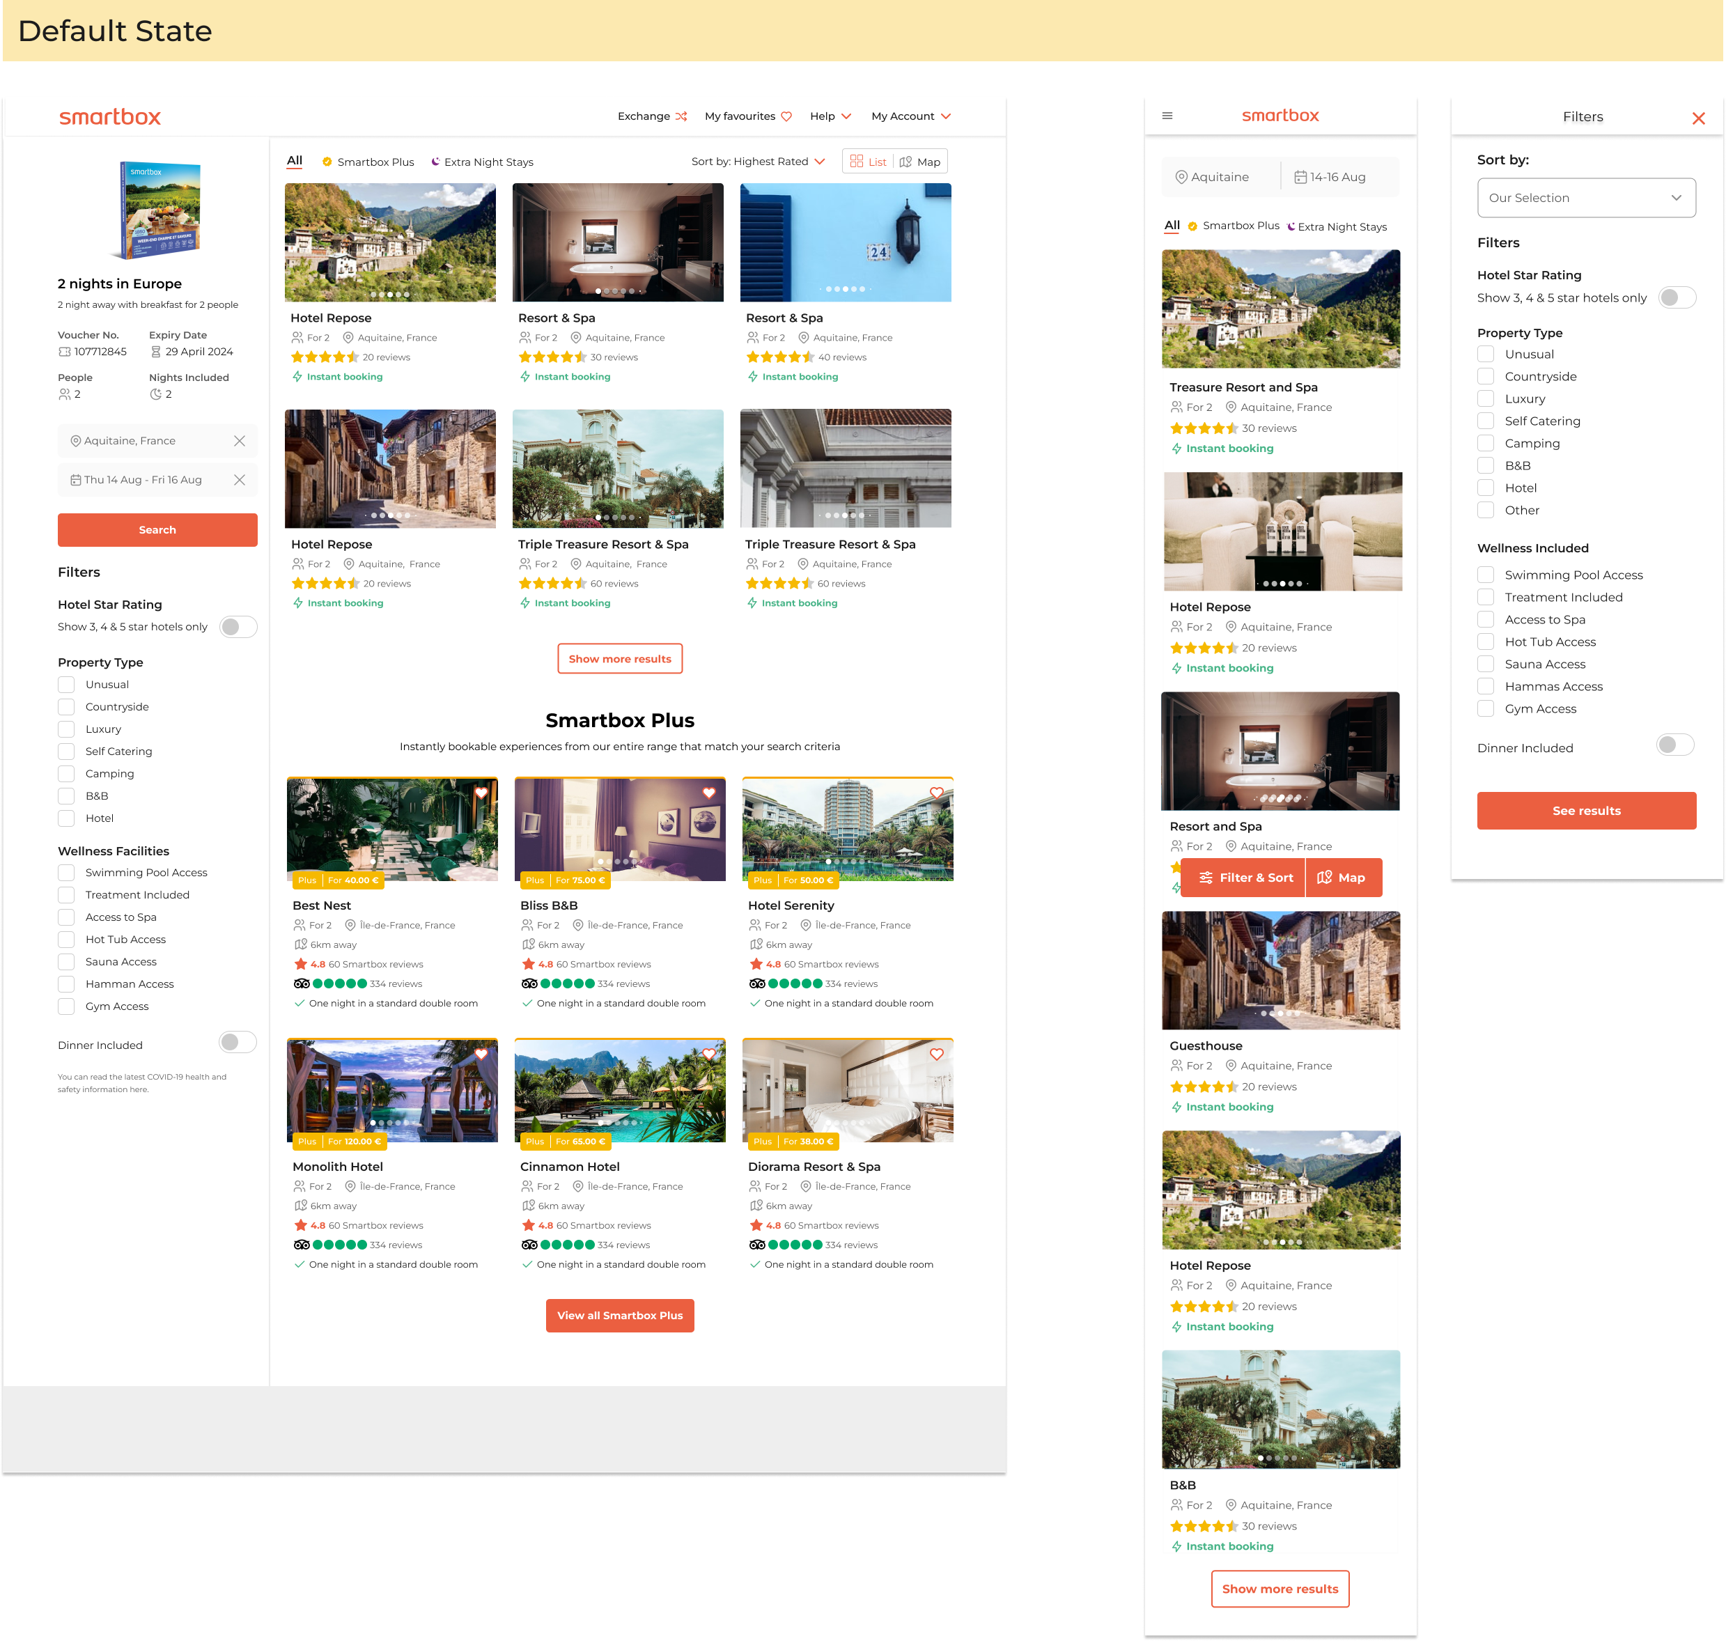Expand the Our Selection sort dropdown
1726x1641 pixels.
click(1585, 198)
